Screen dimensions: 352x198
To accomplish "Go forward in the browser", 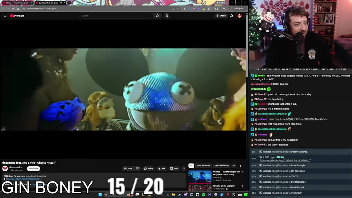I will (x=8, y=9).
